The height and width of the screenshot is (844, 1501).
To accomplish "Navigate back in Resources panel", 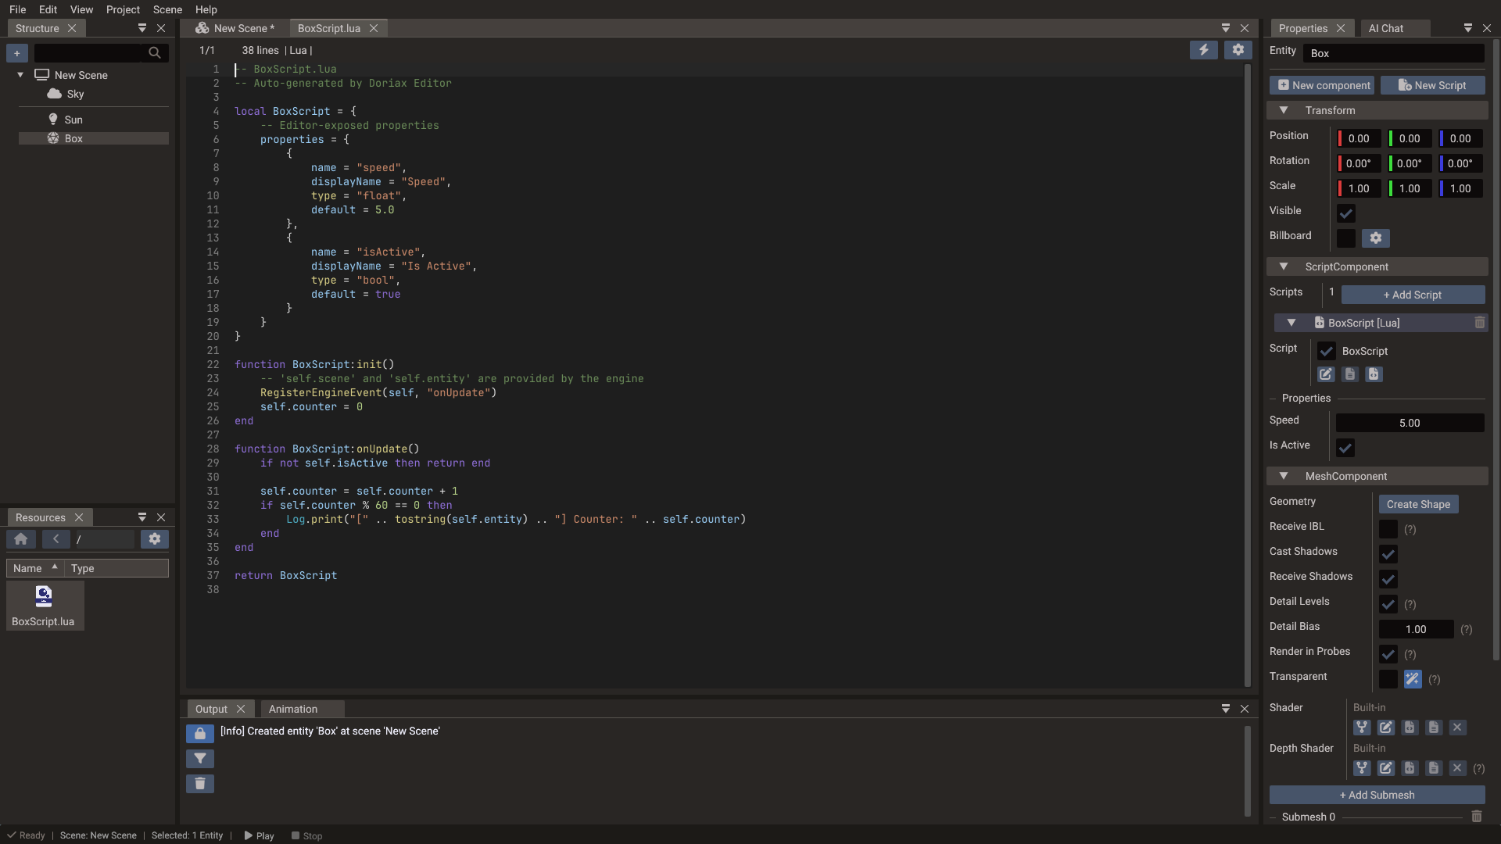I will (56, 539).
